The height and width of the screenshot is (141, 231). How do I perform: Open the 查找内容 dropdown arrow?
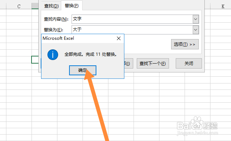pos(196,19)
